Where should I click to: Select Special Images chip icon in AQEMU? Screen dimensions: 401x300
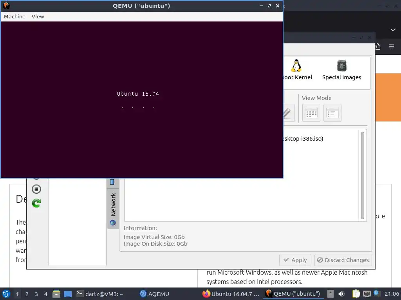341,66
